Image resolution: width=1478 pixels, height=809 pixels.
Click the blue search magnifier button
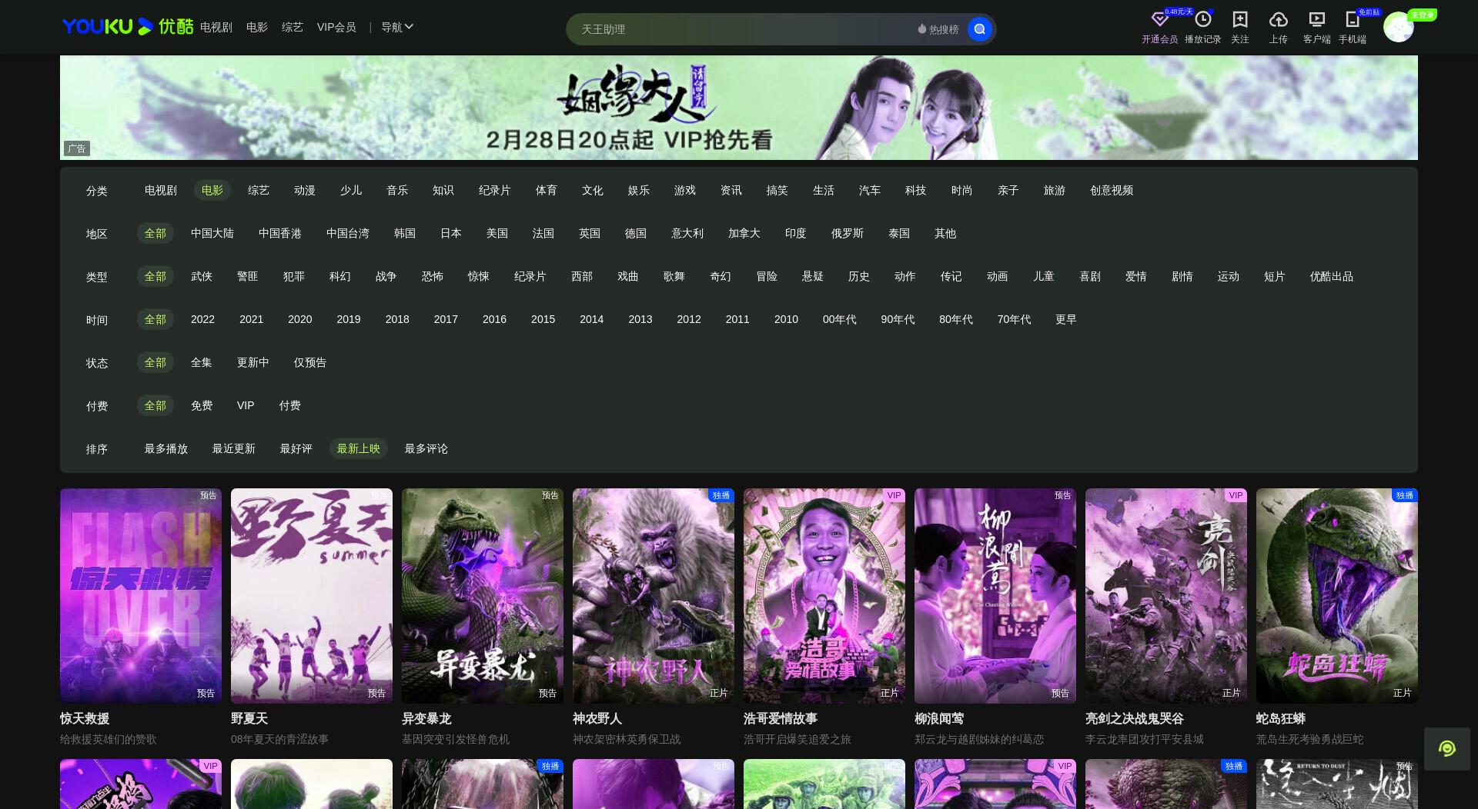(979, 29)
